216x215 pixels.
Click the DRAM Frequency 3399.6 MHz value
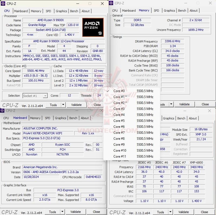[172, 41]
